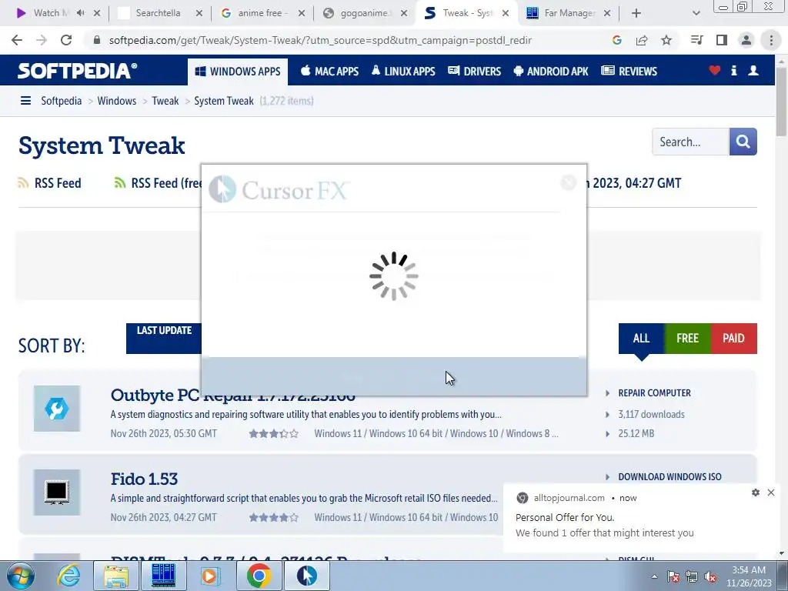Open a new tab with the plus button
Screen dimensions: 788x591
tap(636, 13)
